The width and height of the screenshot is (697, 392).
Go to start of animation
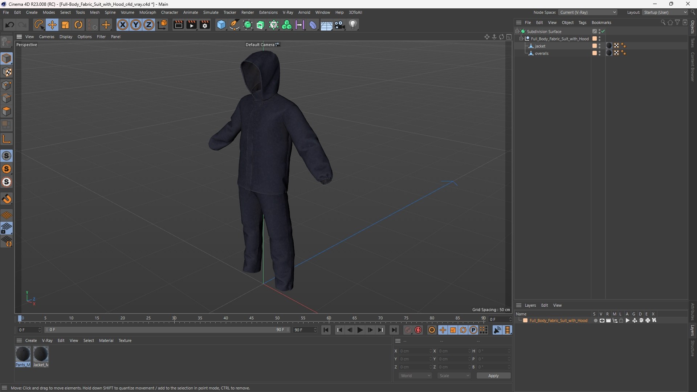coord(326,330)
